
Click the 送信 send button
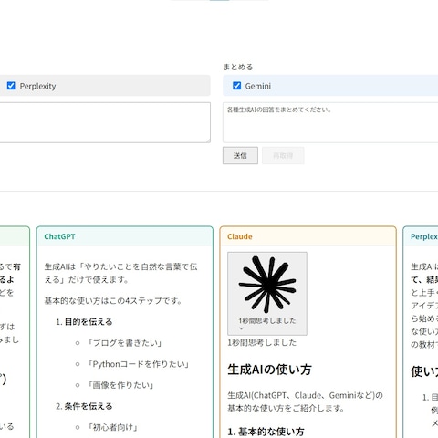tap(240, 156)
